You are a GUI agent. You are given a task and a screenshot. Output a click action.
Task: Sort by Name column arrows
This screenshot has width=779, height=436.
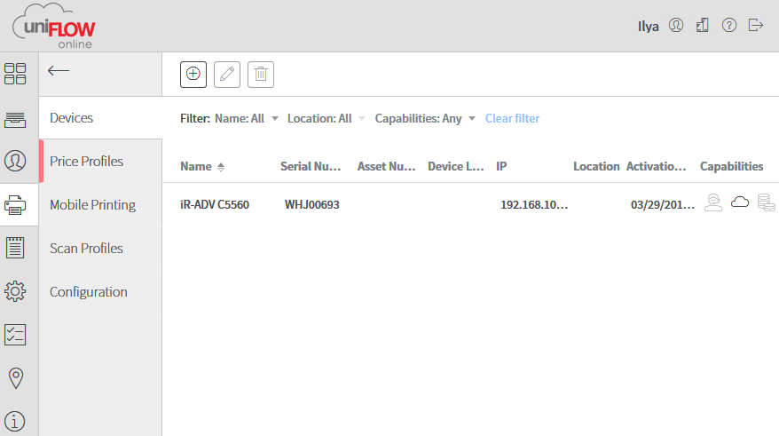click(x=221, y=167)
